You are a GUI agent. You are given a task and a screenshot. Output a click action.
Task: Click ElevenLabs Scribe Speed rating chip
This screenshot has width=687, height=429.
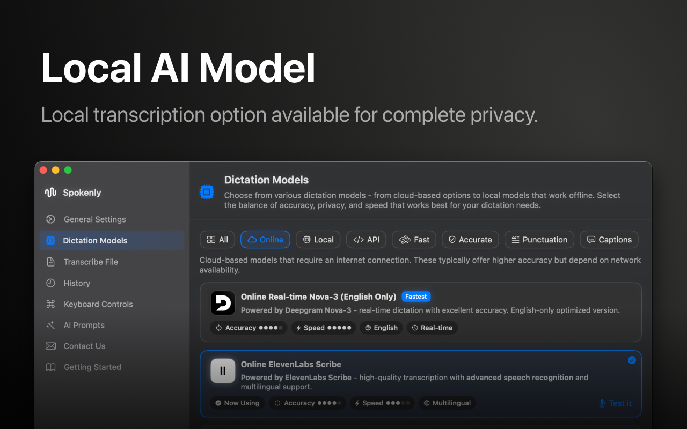click(382, 403)
